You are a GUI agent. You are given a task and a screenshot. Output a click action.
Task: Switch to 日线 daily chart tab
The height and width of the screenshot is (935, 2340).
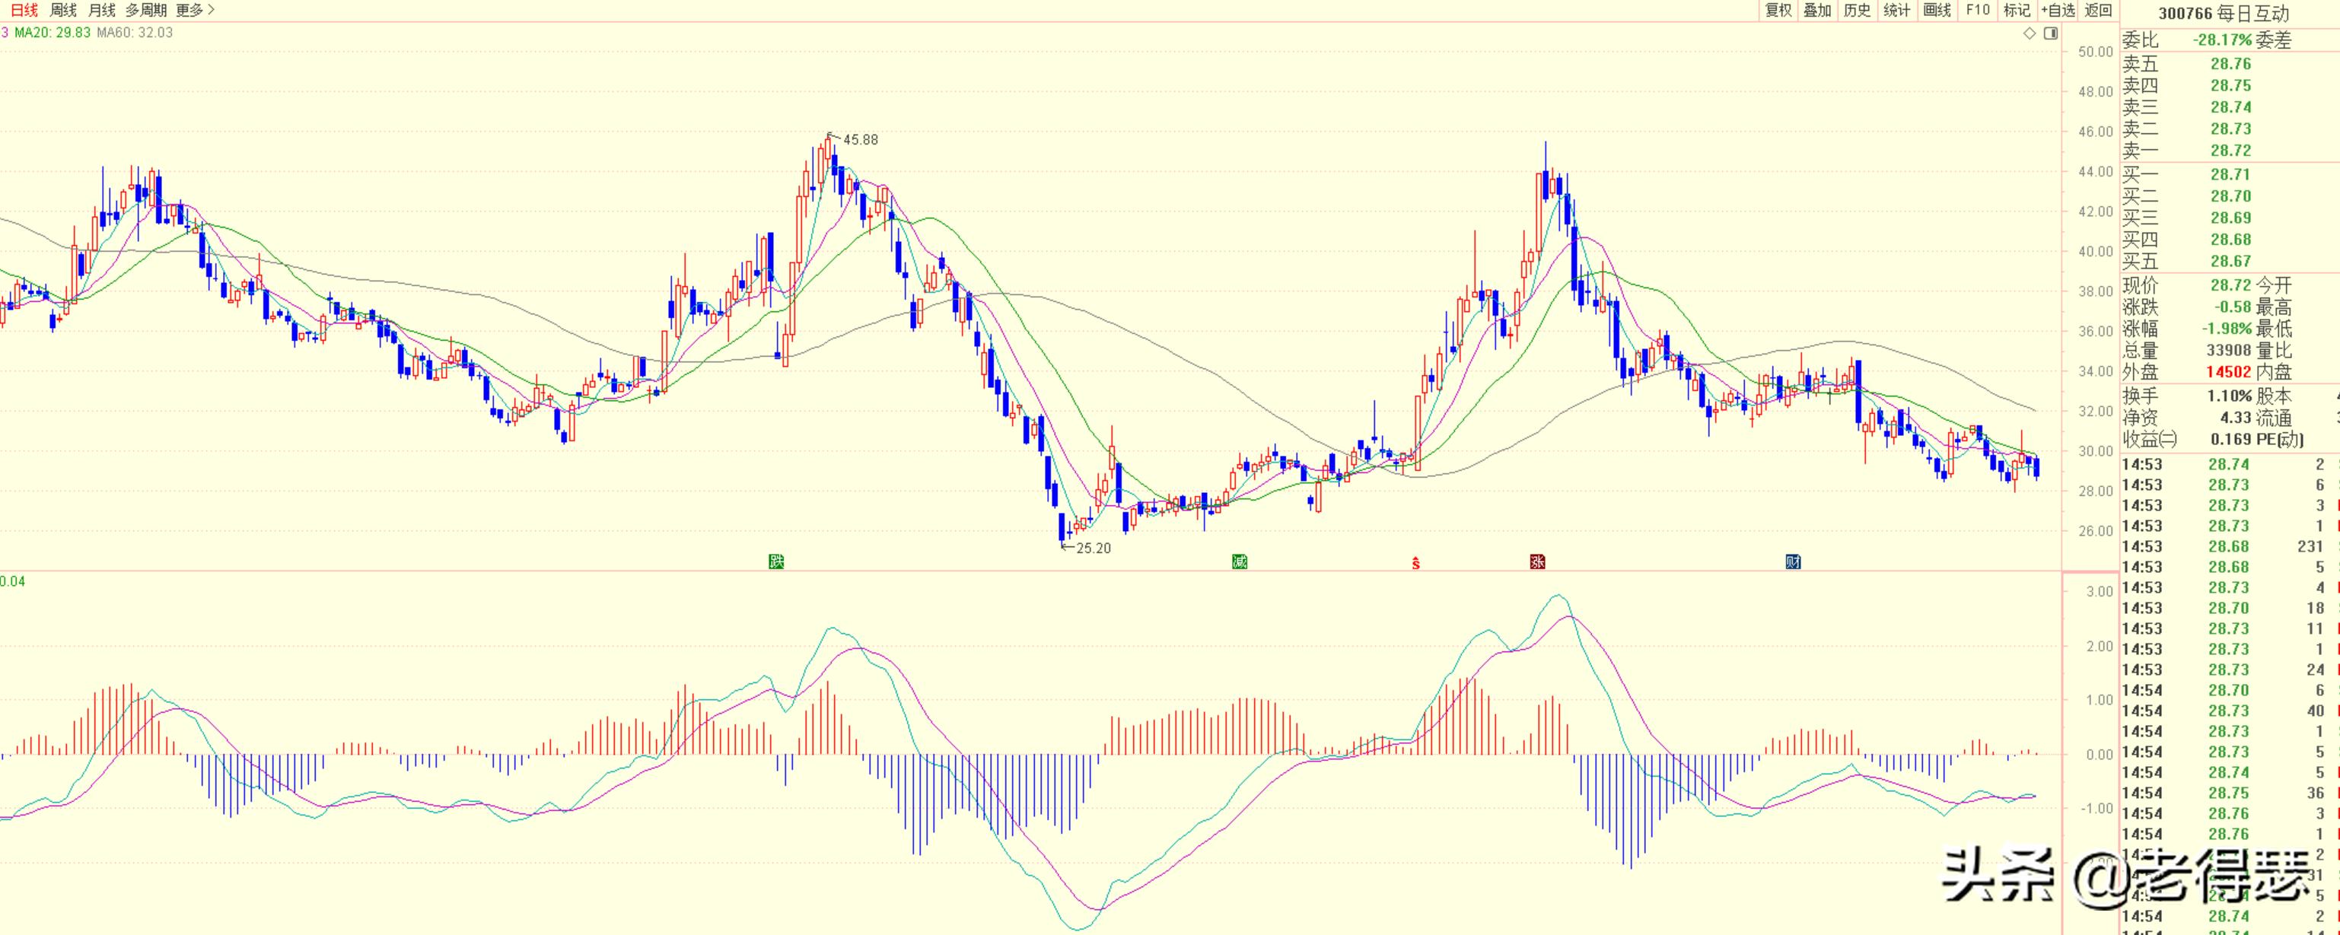24,10
